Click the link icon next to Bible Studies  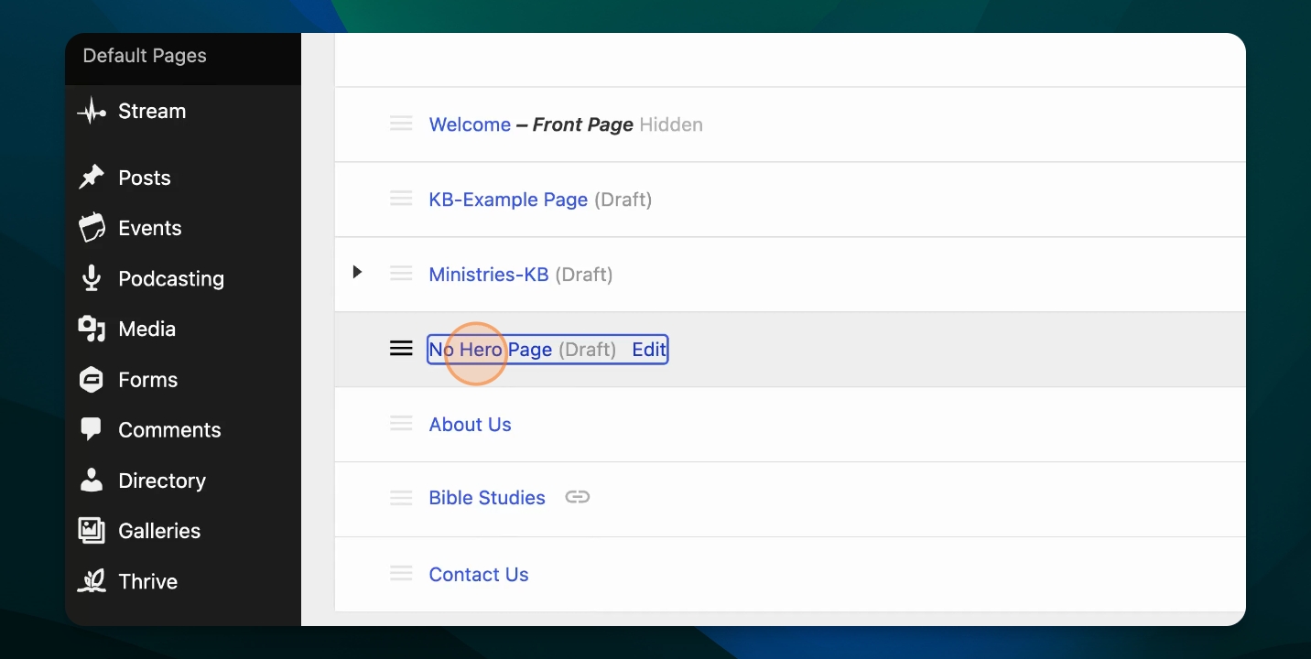point(577,498)
